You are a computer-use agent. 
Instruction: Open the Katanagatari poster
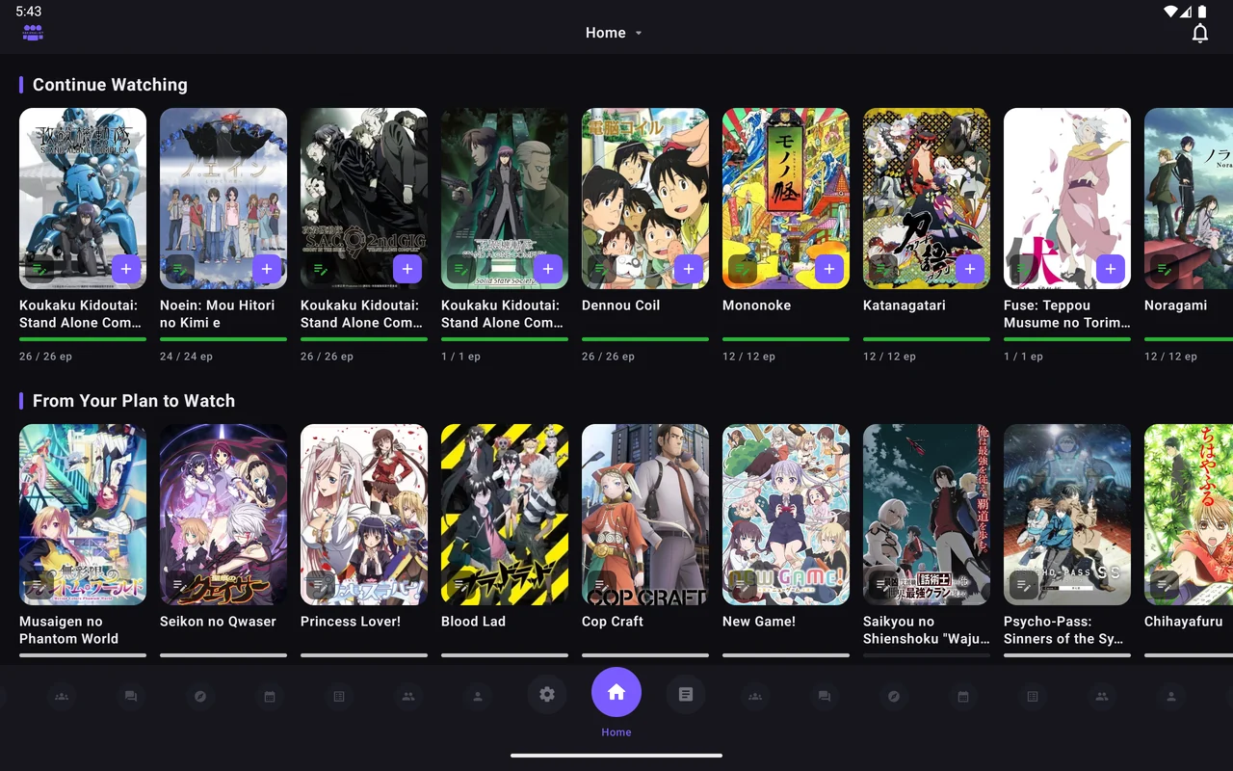pyautogui.click(x=927, y=199)
